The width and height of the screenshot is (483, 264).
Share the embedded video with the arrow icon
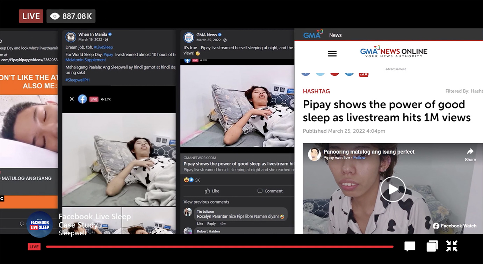[x=470, y=154]
